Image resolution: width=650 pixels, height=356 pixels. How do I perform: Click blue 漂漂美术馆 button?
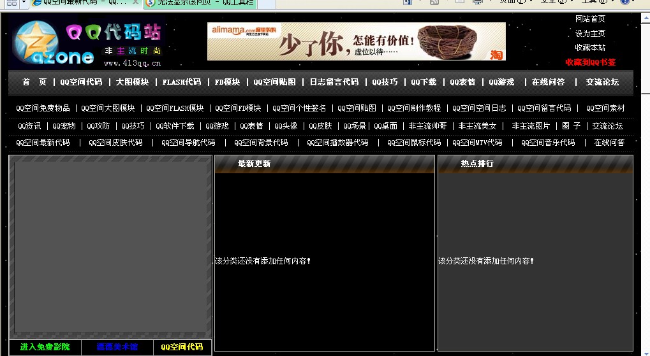(117, 347)
